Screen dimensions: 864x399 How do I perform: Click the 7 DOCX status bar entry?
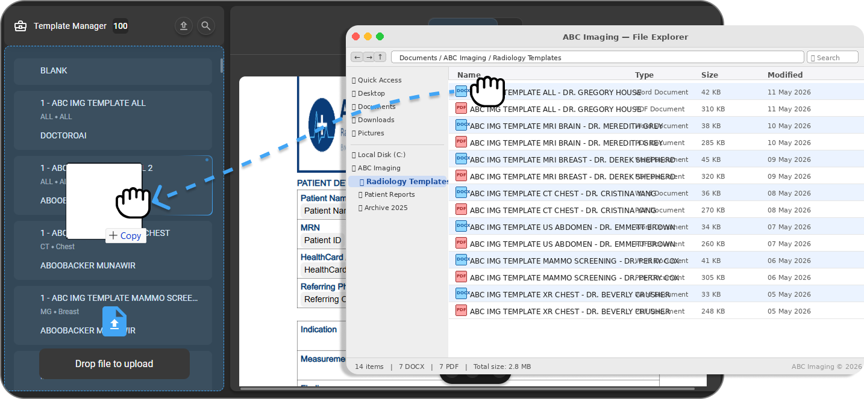(412, 367)
